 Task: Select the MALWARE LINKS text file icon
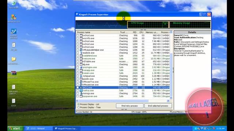point(14,87)
